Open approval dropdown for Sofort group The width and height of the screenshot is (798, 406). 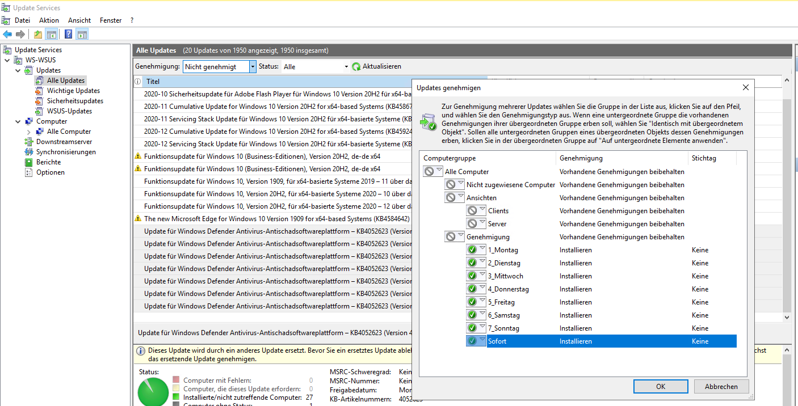[x=476, y=341]
